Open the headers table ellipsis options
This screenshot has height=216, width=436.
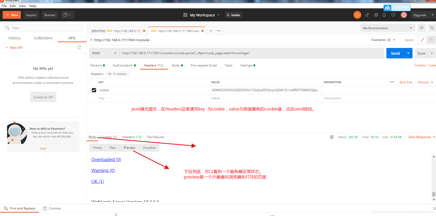(392, 82)
